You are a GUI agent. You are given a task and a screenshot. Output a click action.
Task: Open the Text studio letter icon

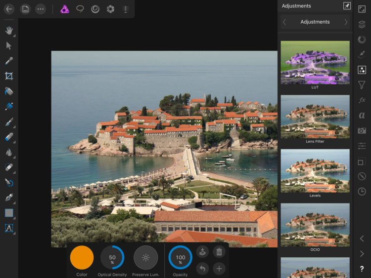point(362,115)
